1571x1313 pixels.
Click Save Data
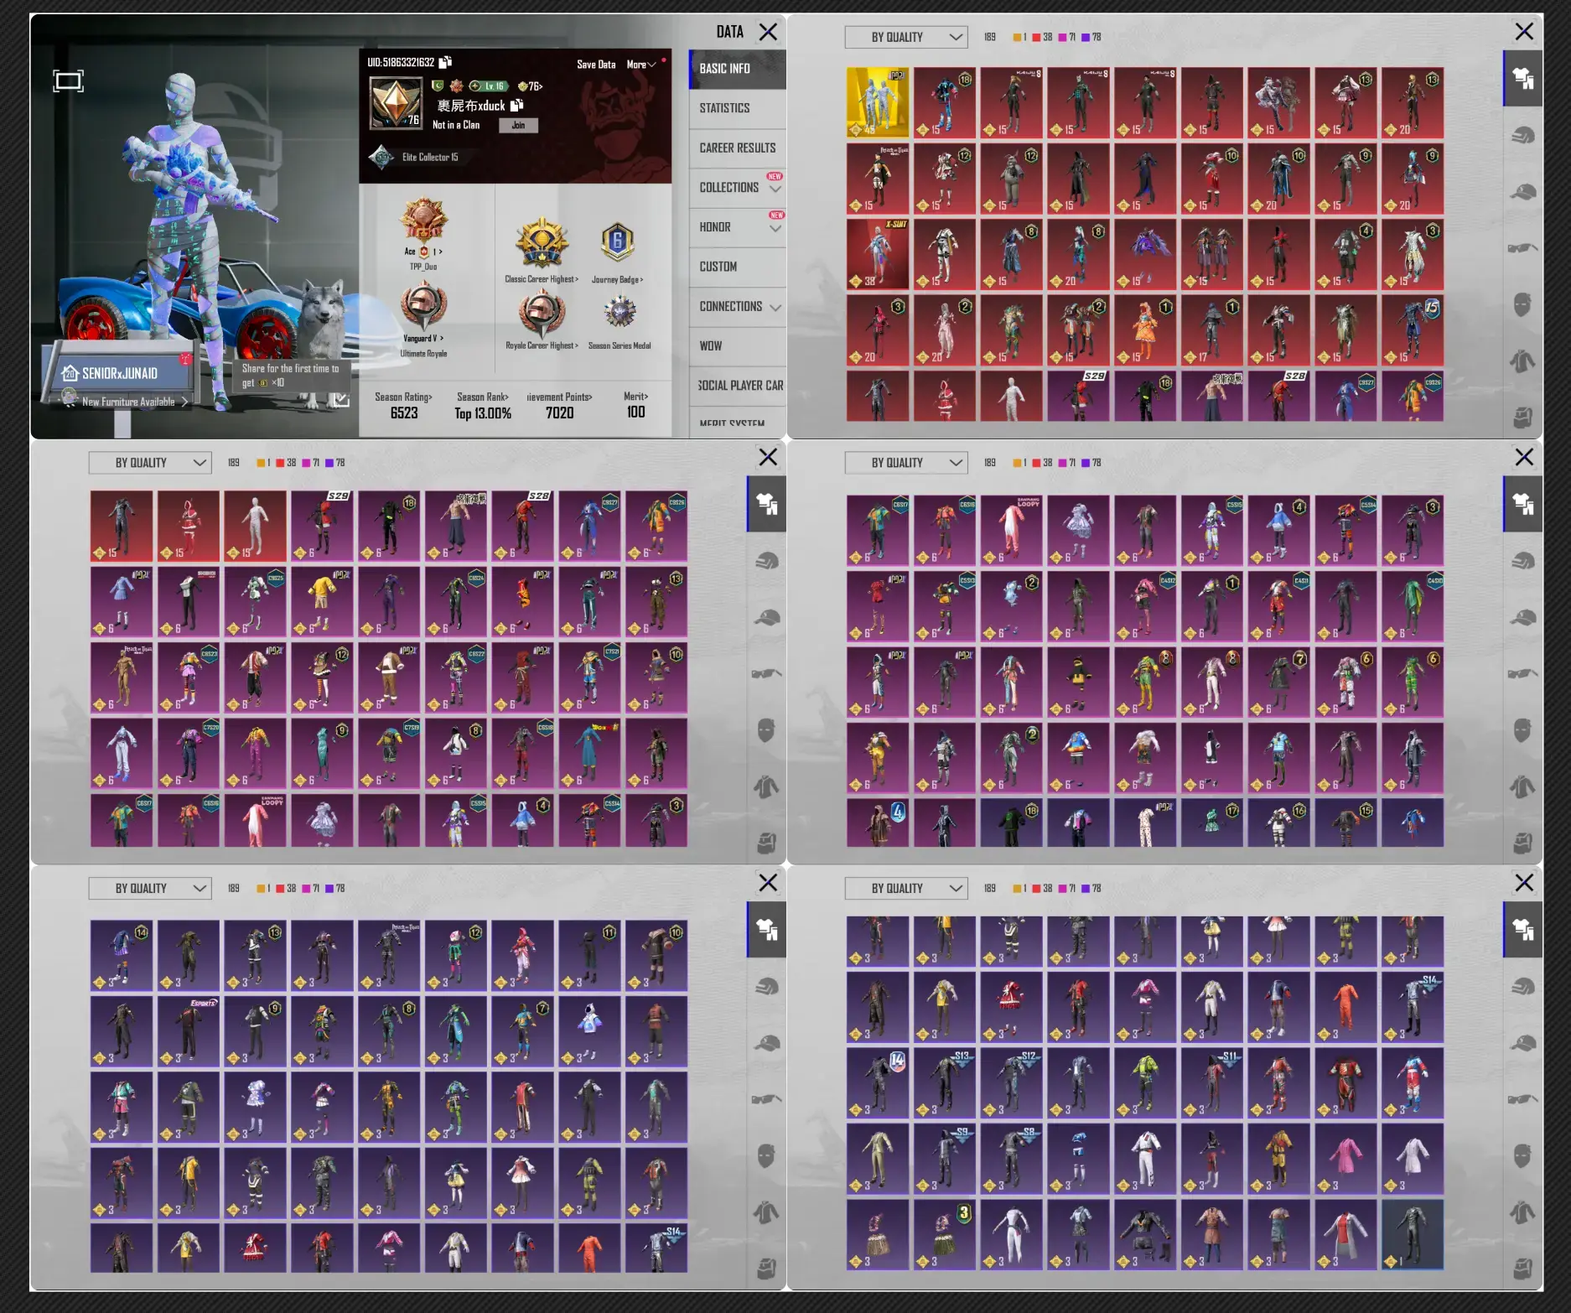[x=596, y=65]
